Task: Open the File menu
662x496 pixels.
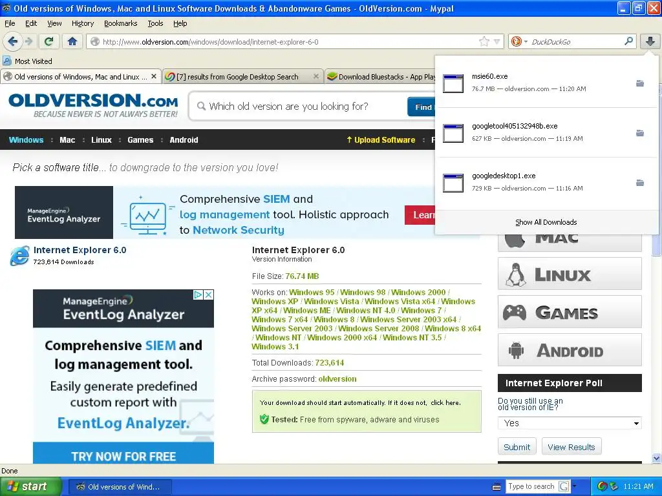Action: pyautogui.click(x=10, y=23)
